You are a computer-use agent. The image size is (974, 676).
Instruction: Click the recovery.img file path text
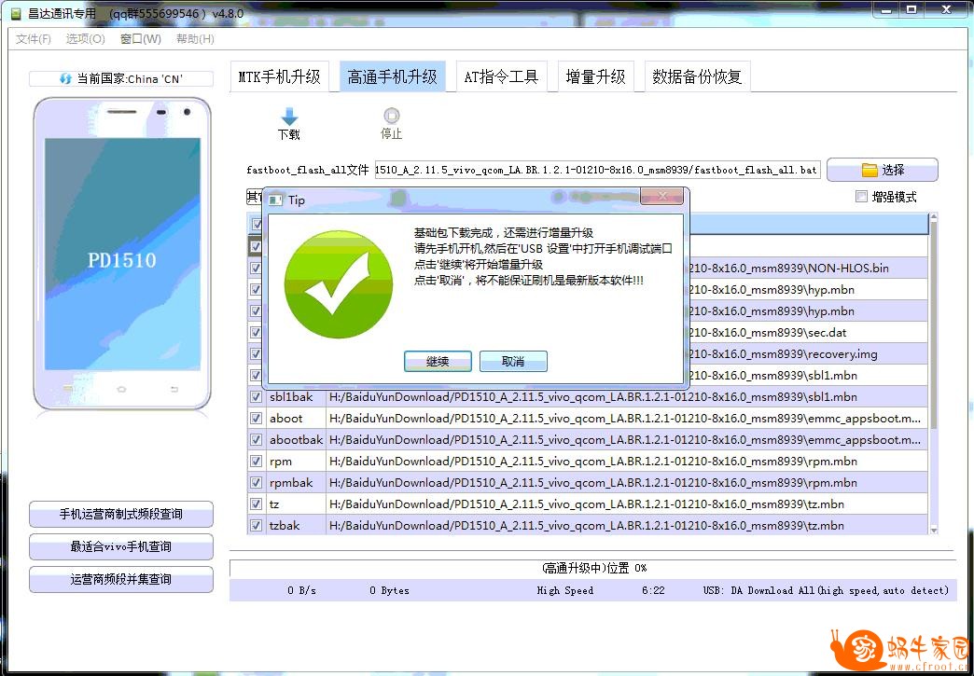pyautogui.click(x=784, y=353)
